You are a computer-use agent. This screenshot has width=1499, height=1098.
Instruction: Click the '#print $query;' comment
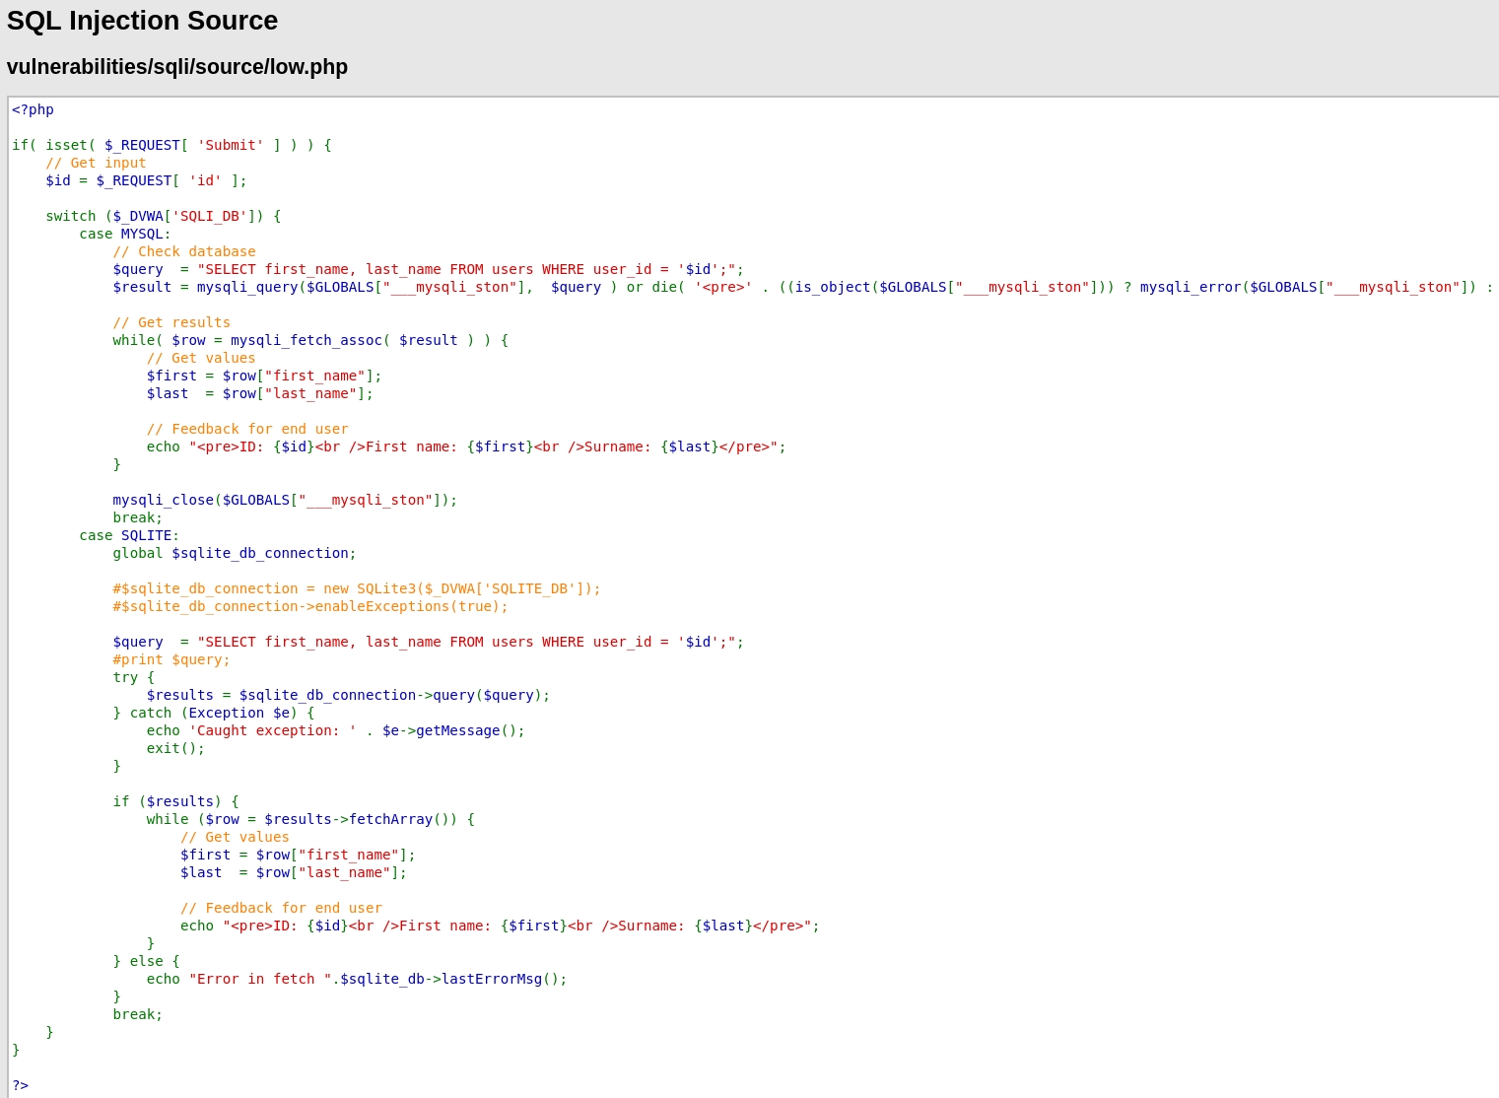(171, 659)
